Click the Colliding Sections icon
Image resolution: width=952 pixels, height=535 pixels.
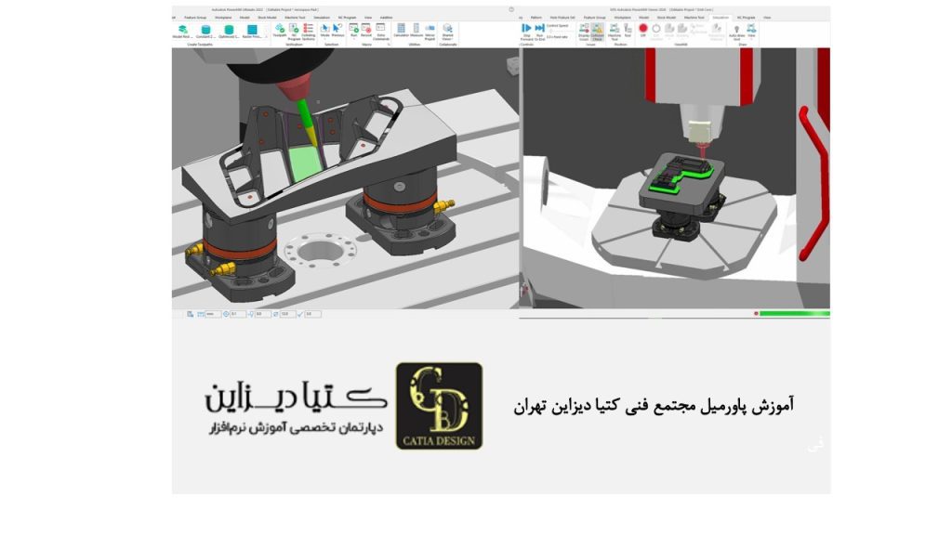[308, 31]
